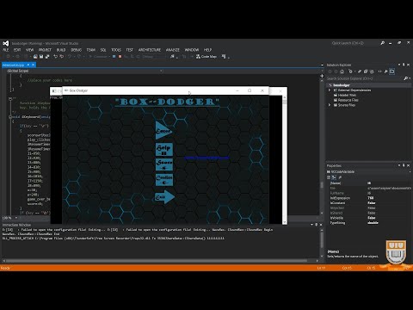413x310 pixels.
Task: Open the ARCHITECTURE menu
Action: [150, 50]
